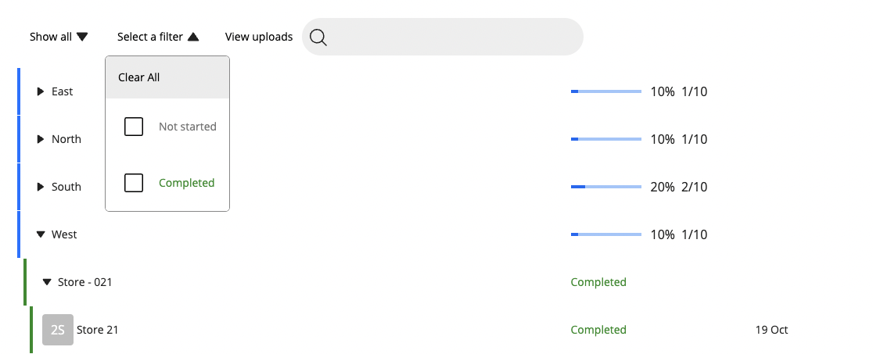
Task: Expand the East region arrow
Action: pos(40,91)
